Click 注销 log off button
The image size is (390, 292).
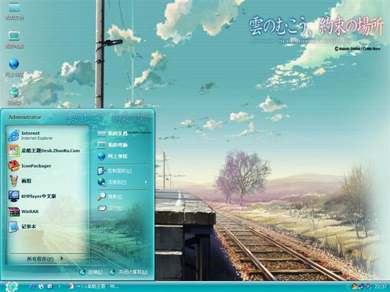click(x=91, y=272)
